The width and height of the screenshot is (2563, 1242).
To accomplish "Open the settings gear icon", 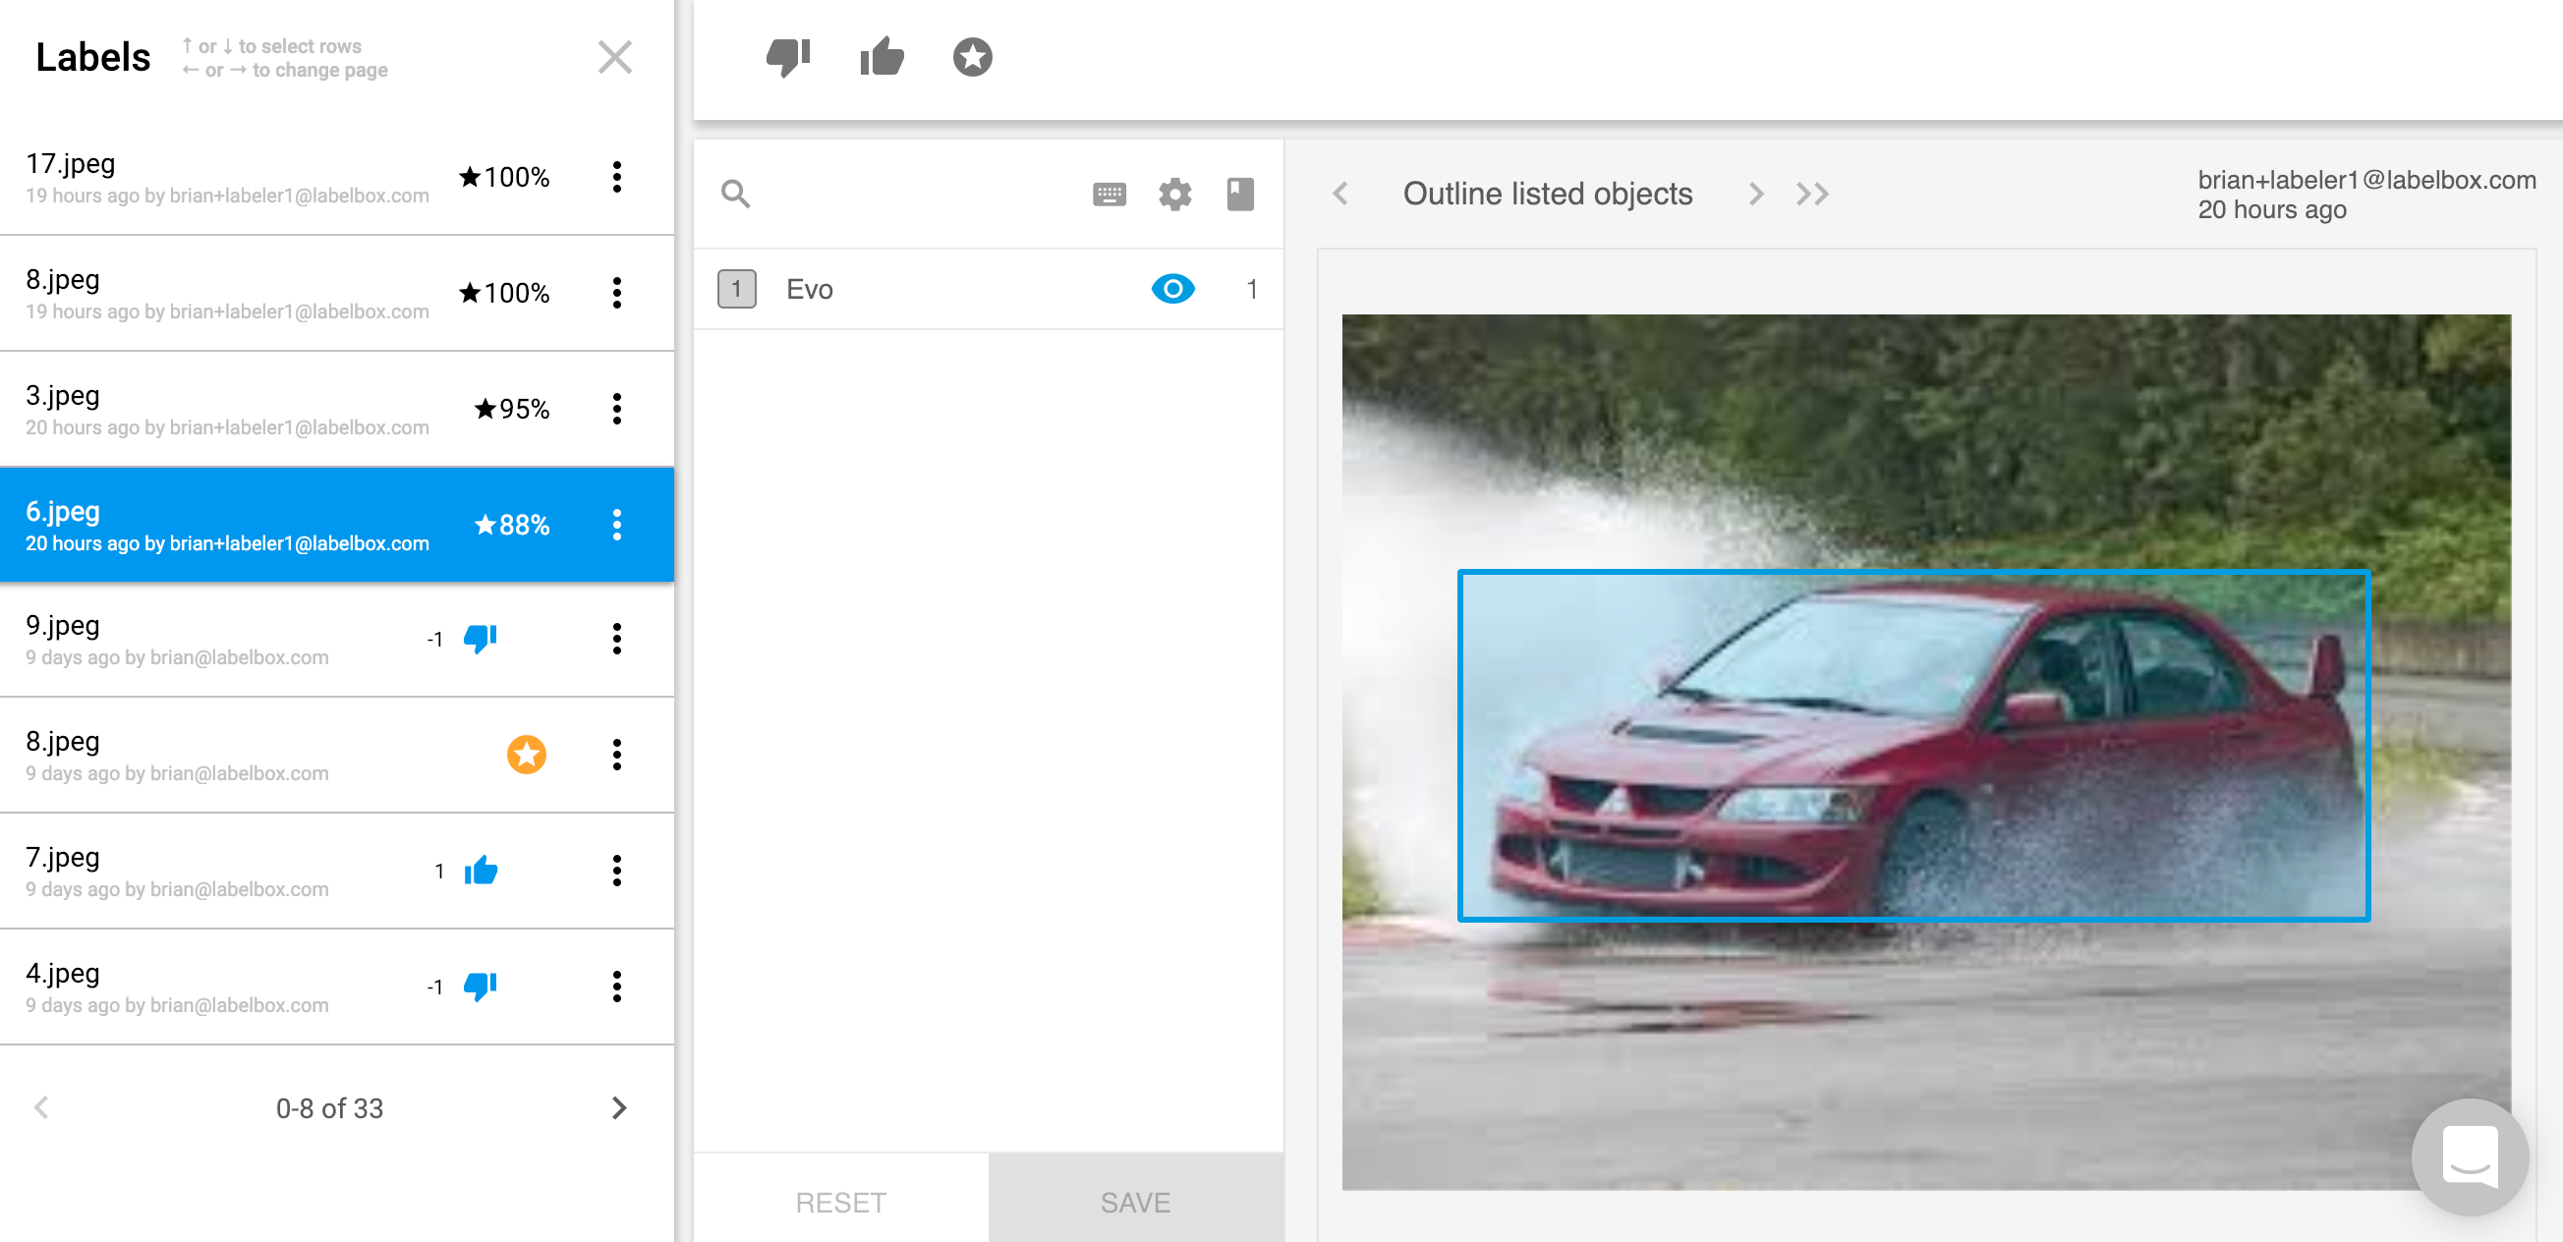I will pos(1175,195).
